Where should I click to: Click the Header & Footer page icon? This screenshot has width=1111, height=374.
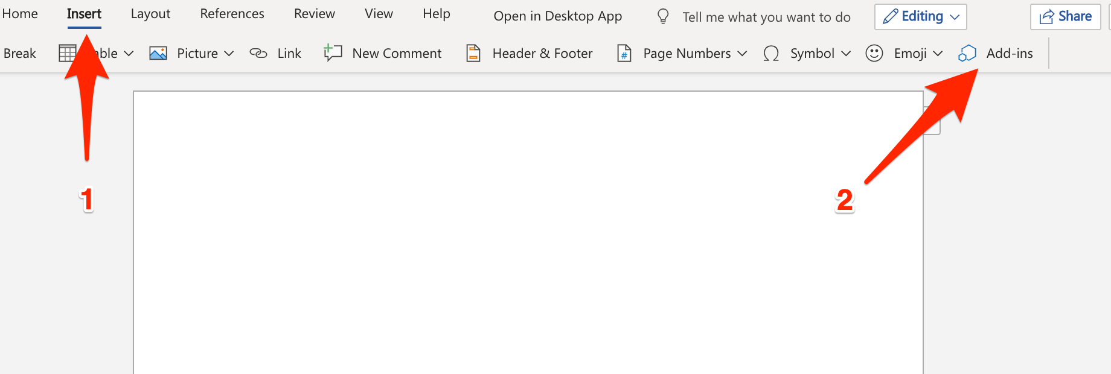point(473,54)
